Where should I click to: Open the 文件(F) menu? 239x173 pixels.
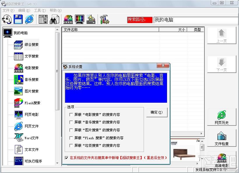click(x=8, y=11)
